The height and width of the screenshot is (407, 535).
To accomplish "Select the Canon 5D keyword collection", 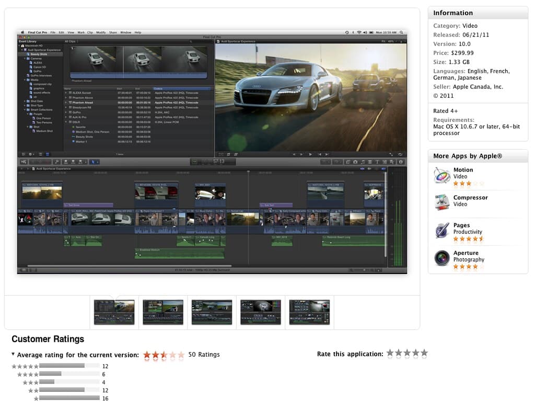I will click(38, 67).
